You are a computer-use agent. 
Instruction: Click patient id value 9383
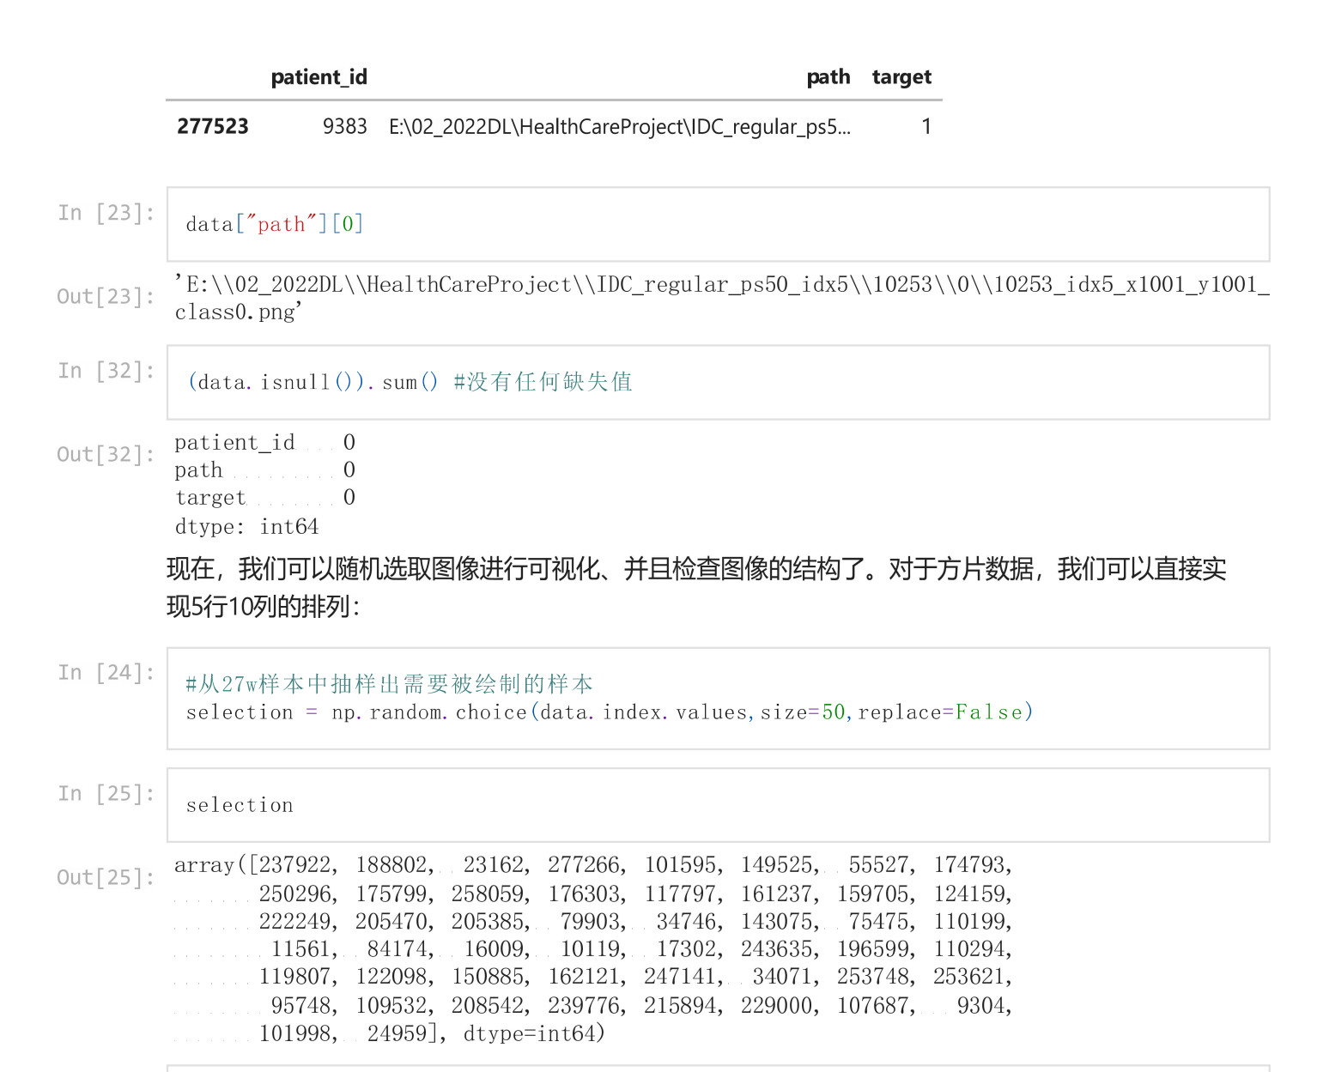pos(345,126)
